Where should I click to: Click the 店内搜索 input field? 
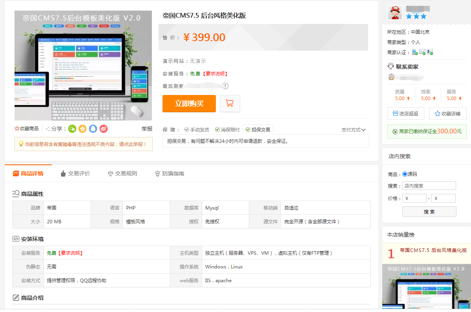tap(429, 186)
